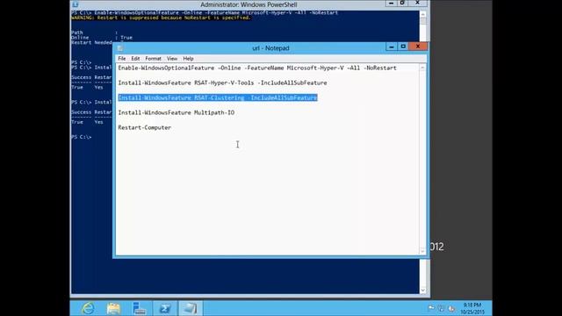The image size is (562, 316).
Task: Click the RSAT-Hyper-V-Tools line in Notepad
Action: 222,83
